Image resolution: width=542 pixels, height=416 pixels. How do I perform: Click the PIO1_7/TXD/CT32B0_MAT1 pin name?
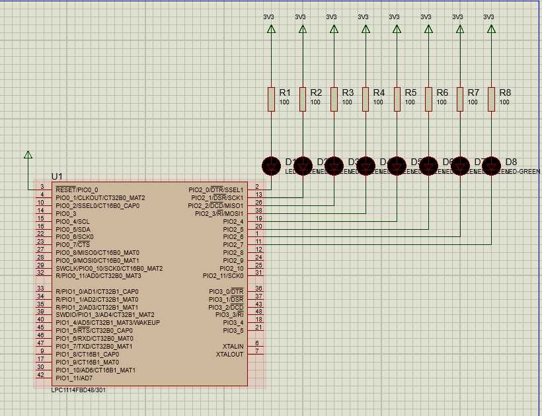[x=94, y=346]
